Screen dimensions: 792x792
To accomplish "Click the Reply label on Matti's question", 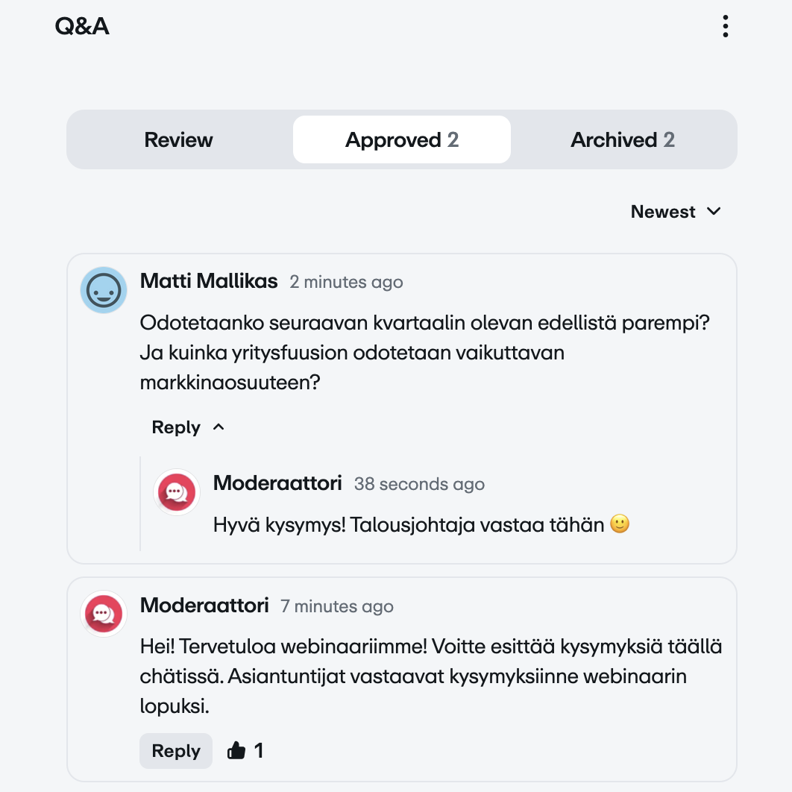I will 176,427.
